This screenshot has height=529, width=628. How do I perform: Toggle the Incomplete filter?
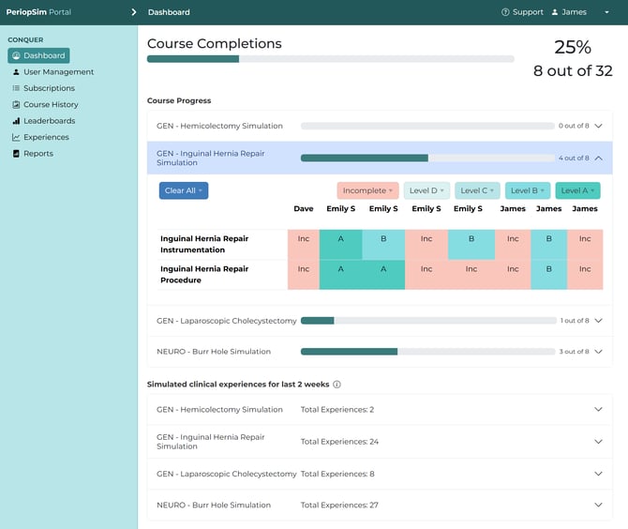pyautogui.click(x=367, y=190)
